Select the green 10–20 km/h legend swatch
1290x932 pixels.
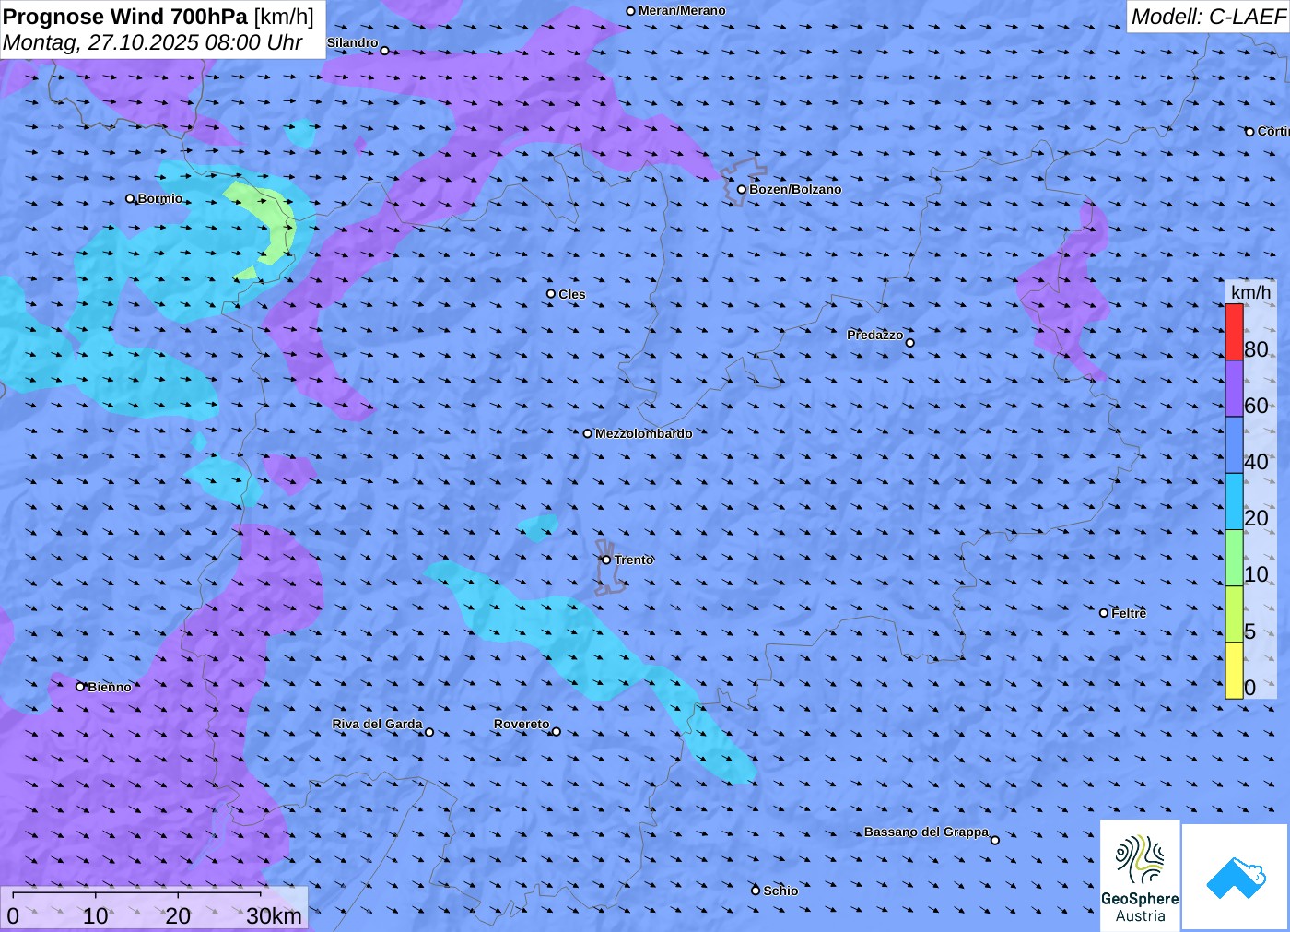(x=1234, y=557)
